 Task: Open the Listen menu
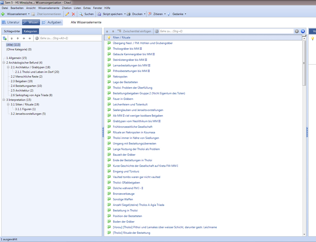pyautogui.click(x=77, y=8)
